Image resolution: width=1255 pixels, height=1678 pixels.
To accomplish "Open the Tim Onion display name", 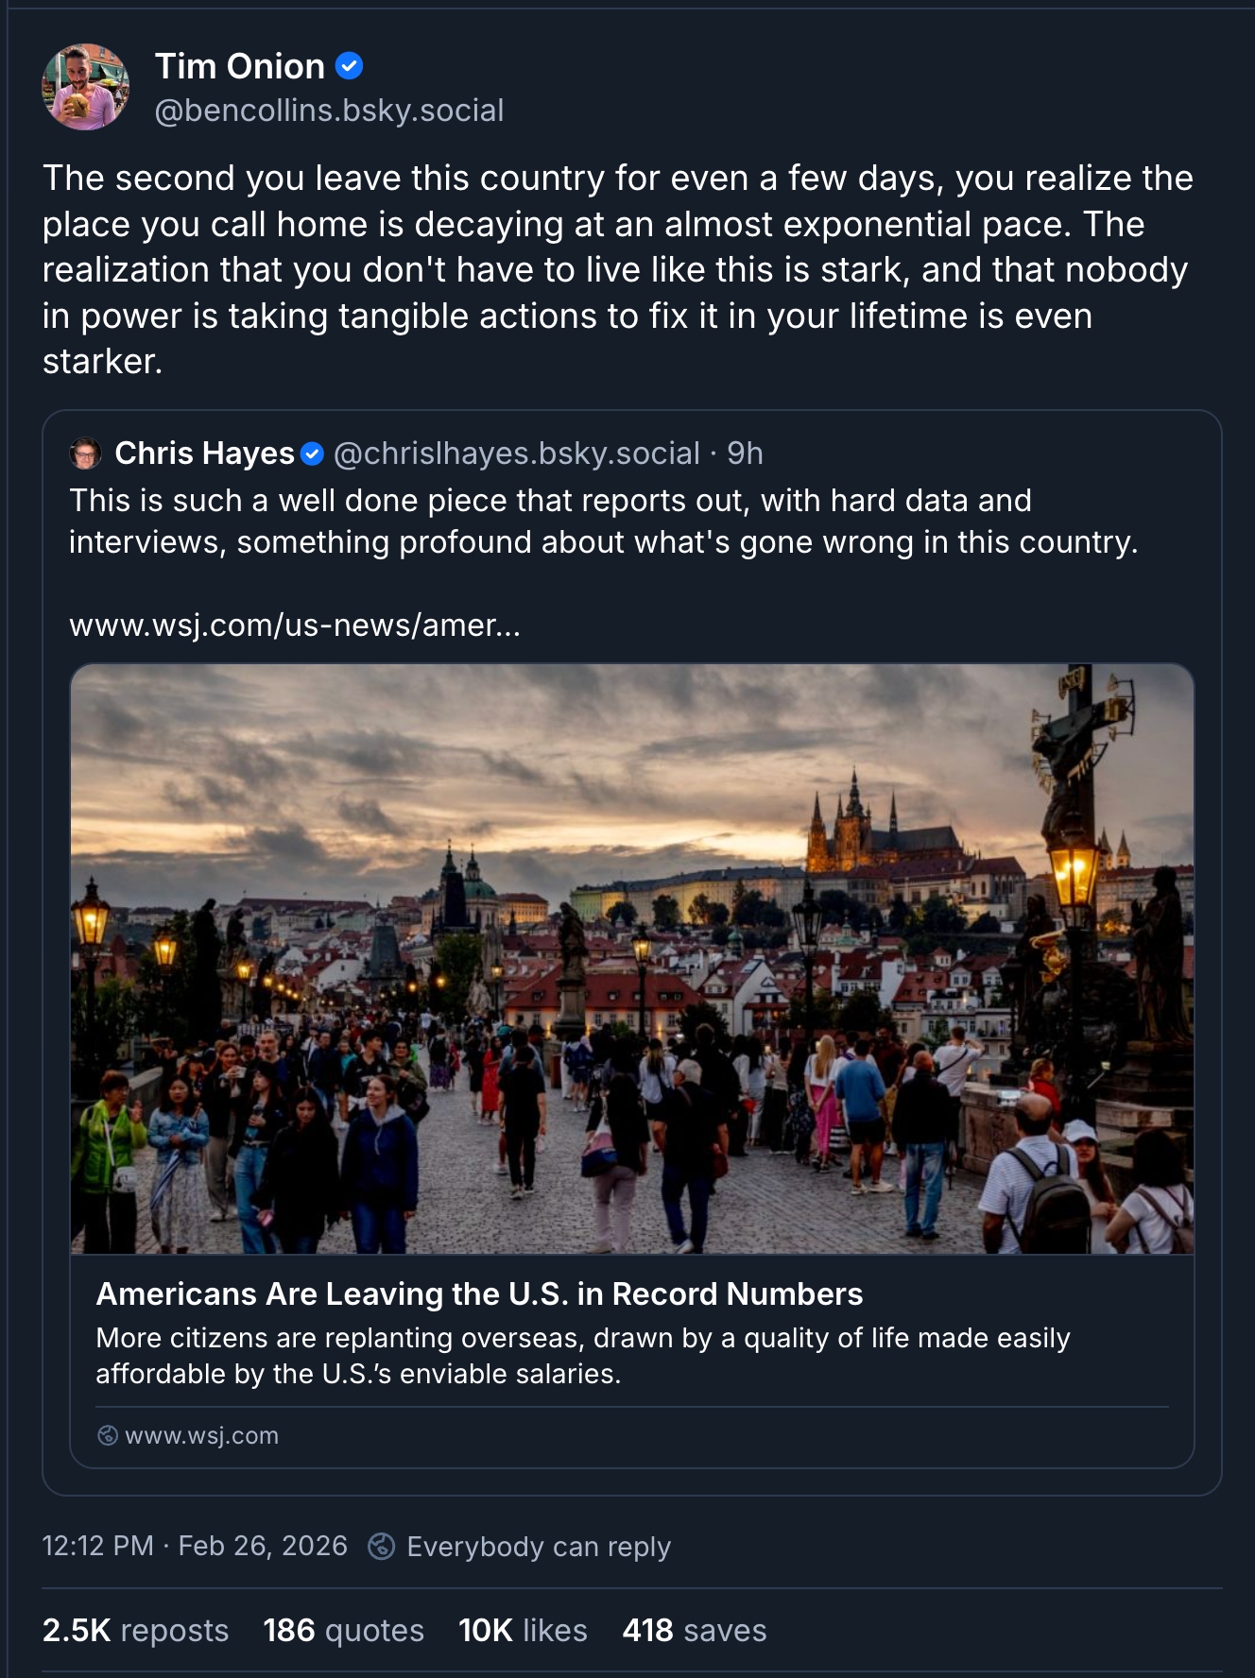I will pyautogui.click(x=240, y=66).
